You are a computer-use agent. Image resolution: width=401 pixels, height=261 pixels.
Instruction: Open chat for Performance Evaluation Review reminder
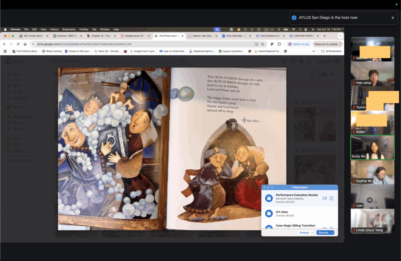point(331,198)
